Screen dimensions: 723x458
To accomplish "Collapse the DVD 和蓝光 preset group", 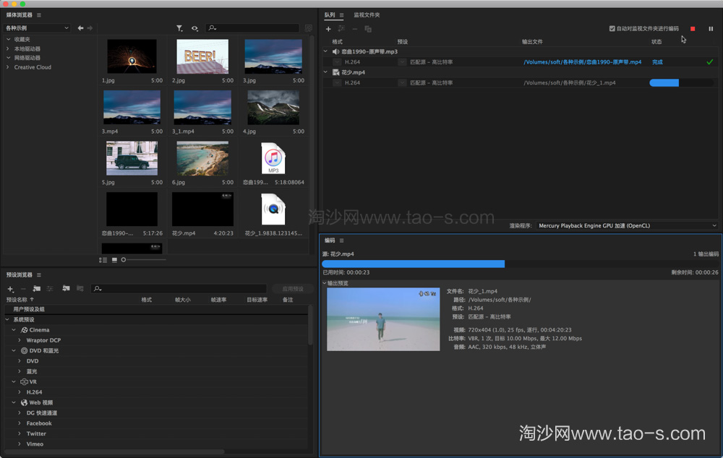I will coord(14,350).
